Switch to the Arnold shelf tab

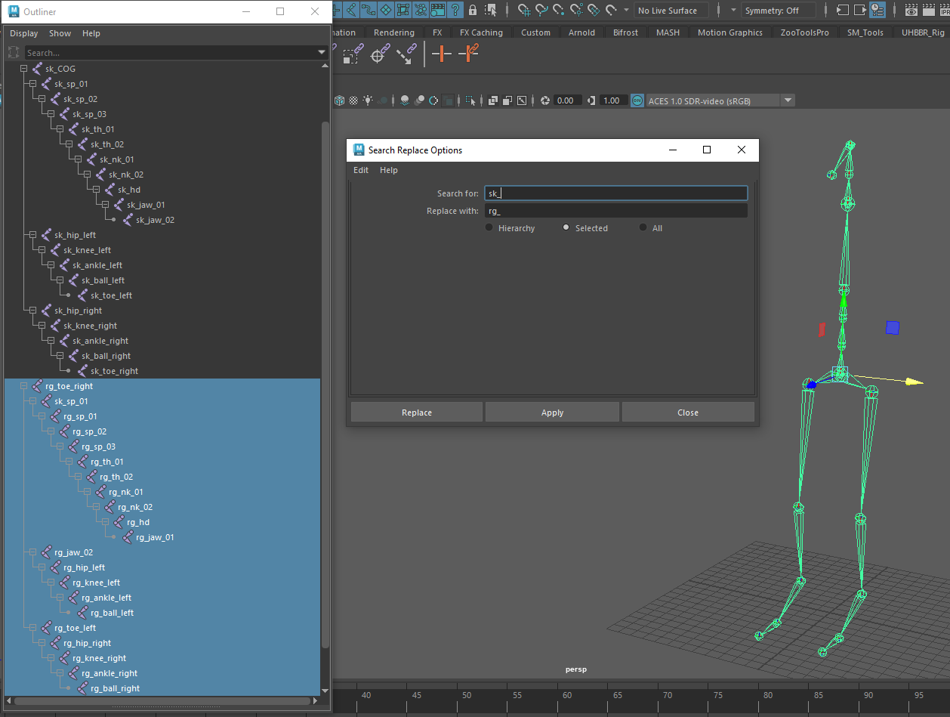click(581, 32)
